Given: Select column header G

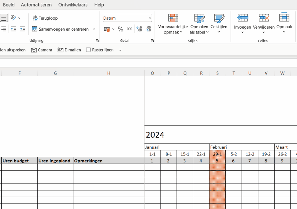Looking at the screenshot, I should tap(55, 73).
